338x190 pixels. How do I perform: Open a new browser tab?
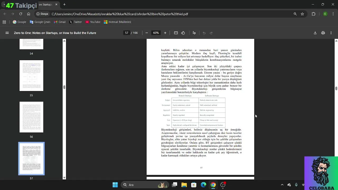pos(64,4)
